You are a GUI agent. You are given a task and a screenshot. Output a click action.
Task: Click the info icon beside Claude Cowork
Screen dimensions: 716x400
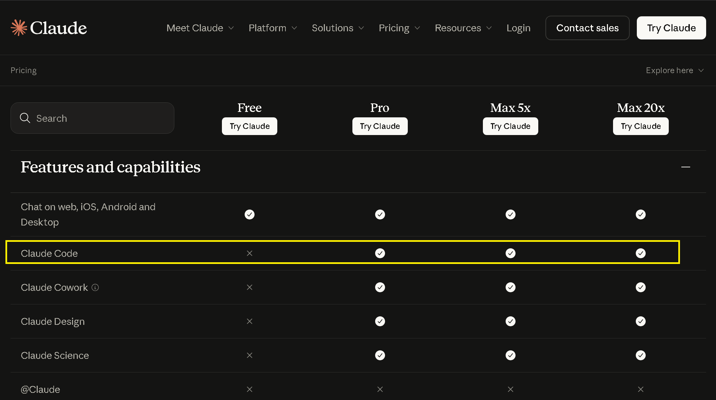click(95, 287)
